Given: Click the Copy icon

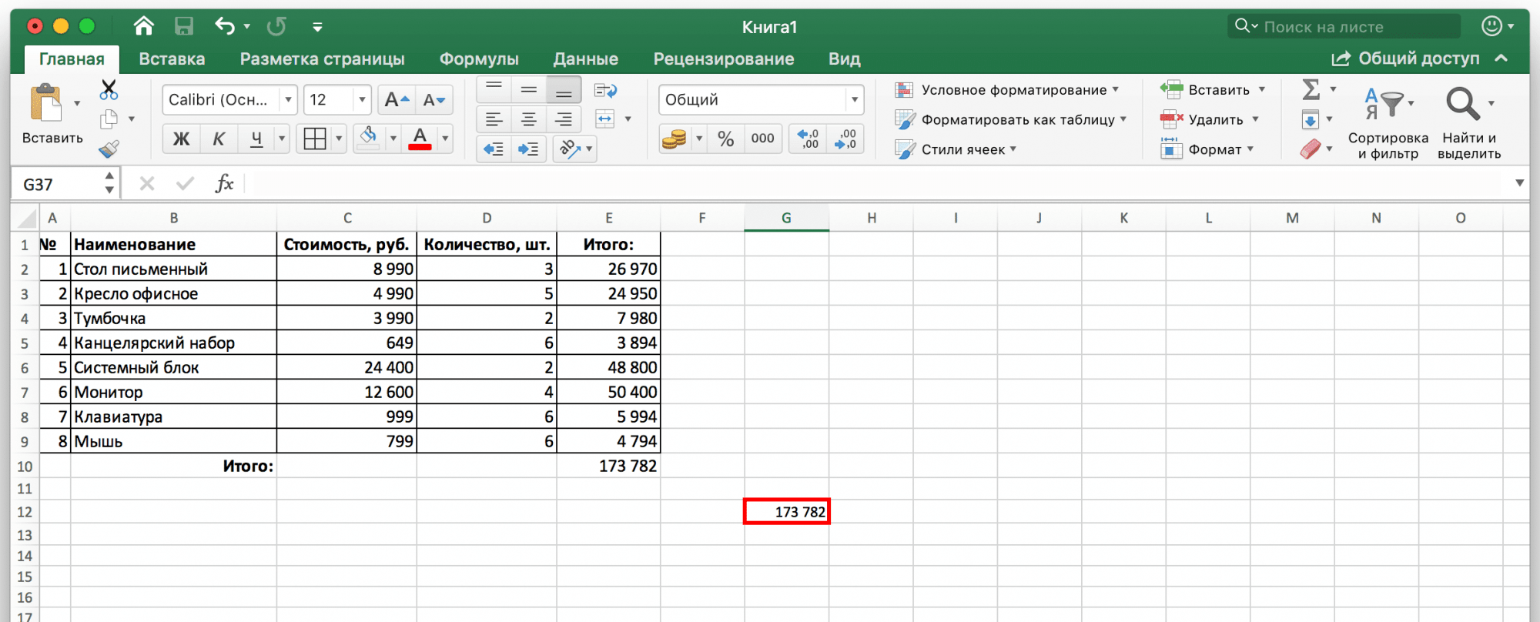Looking at the screenshot, I should point(109,119).
